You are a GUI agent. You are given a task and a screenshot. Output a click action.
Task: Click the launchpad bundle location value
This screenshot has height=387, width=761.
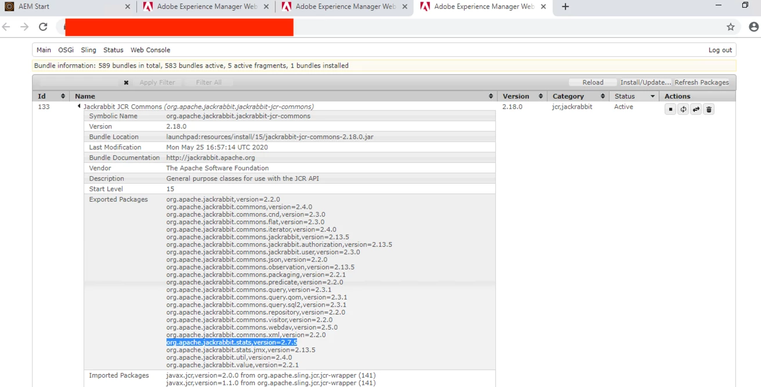(x=270, y=137)
